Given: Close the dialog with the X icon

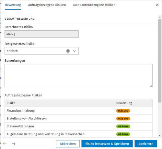Looking at the screenshot, I should point(157,5).
